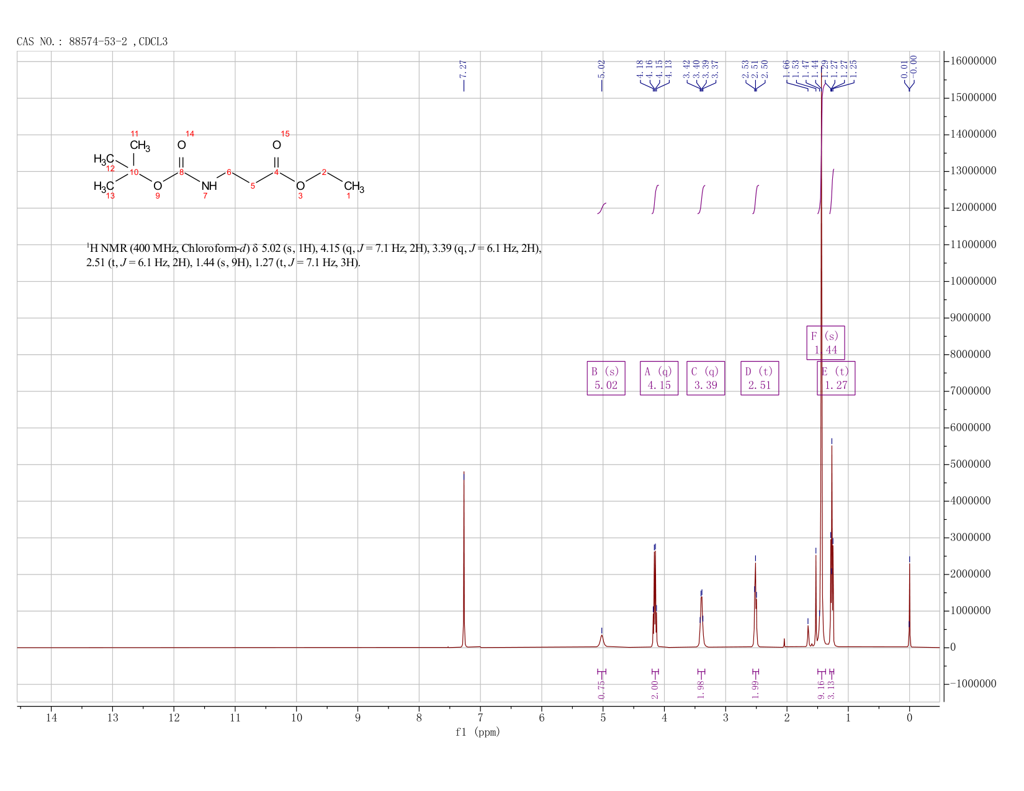Click the 1.98 integral value
The image size is (1024, 791).
click(x=701, y=689)
